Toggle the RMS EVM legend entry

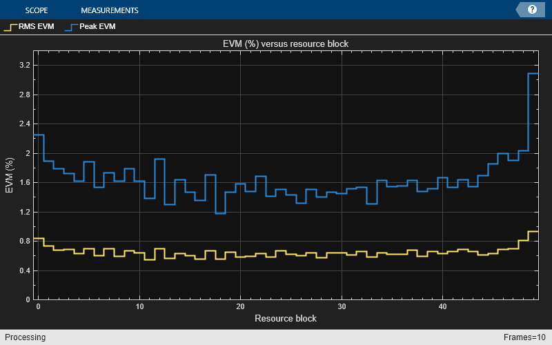coord(29,26)
